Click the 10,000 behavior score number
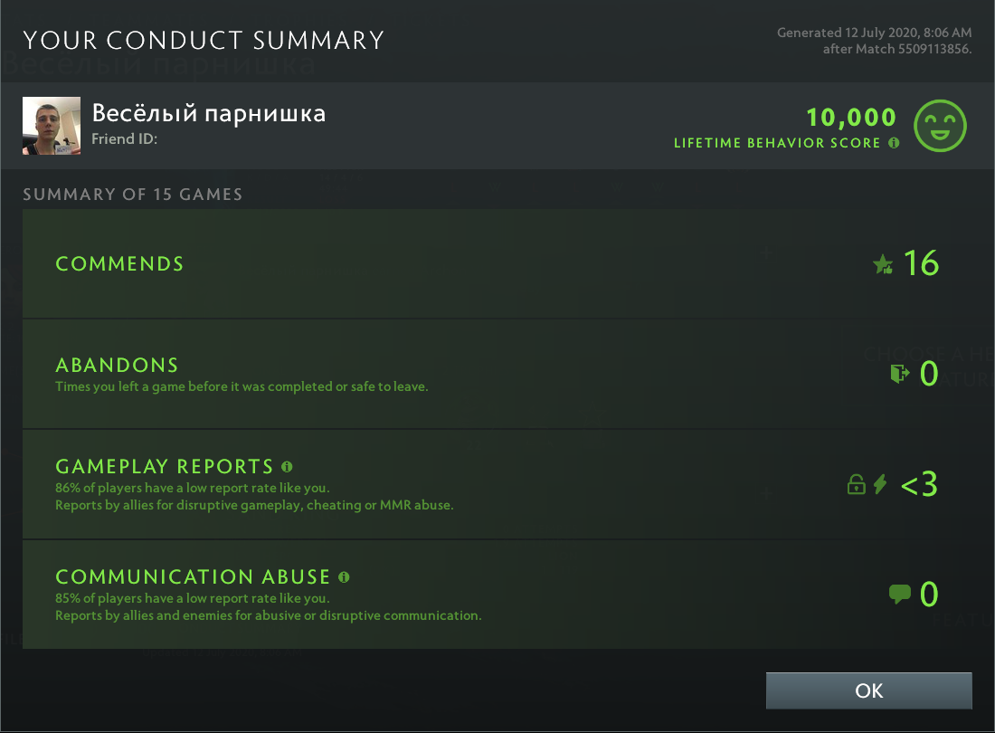The image size is (995, 733). 851,118
